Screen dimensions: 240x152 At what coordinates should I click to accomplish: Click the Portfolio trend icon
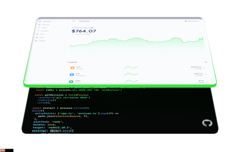pyautogui.click(x=38, y=31)
